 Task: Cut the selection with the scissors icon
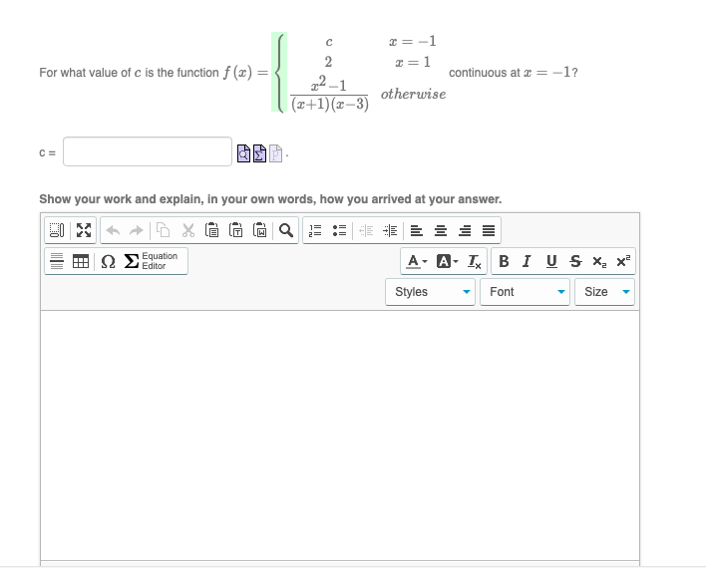(x=187, y=230)
